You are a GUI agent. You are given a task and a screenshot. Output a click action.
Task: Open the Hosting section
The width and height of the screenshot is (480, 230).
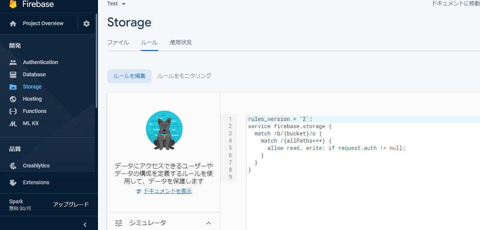pyautogui.click(x=31, y=99)
